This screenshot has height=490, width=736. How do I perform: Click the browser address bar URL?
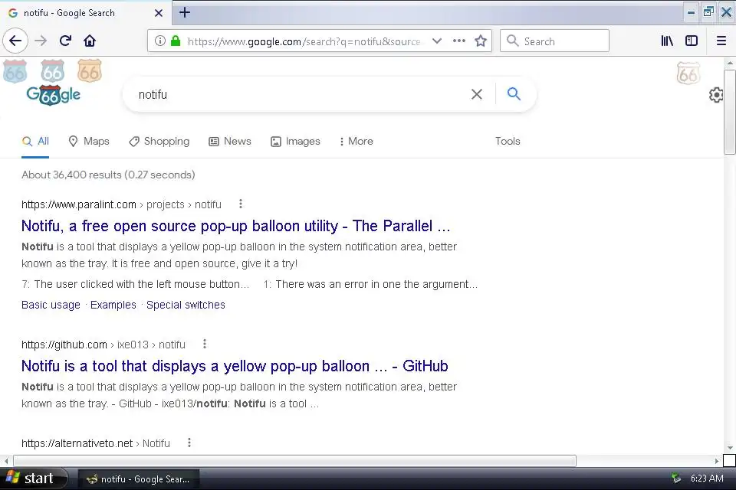(x=304, y=41)
